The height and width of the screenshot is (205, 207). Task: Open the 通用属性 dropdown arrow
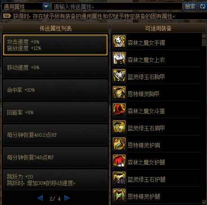click(46, 6)
